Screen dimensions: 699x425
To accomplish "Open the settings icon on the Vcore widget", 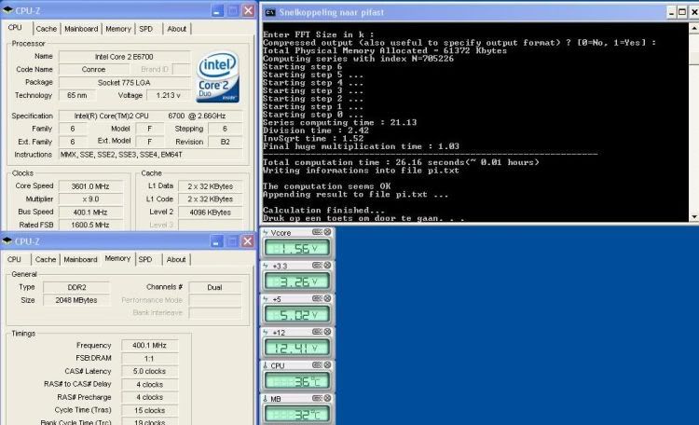I will 317,232.
